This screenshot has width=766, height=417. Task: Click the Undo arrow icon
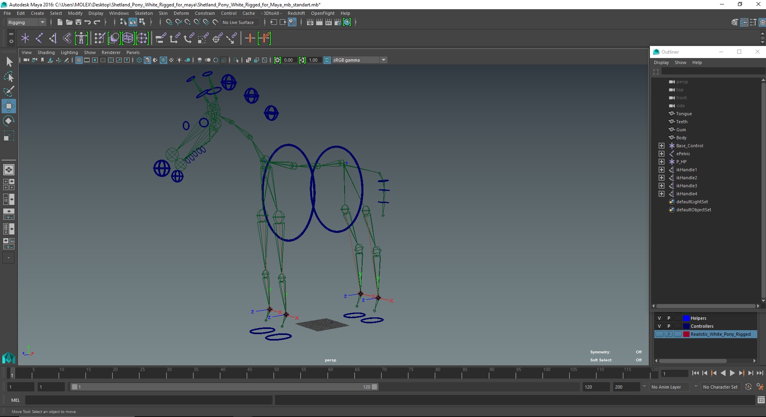click(x=88, y=22)
